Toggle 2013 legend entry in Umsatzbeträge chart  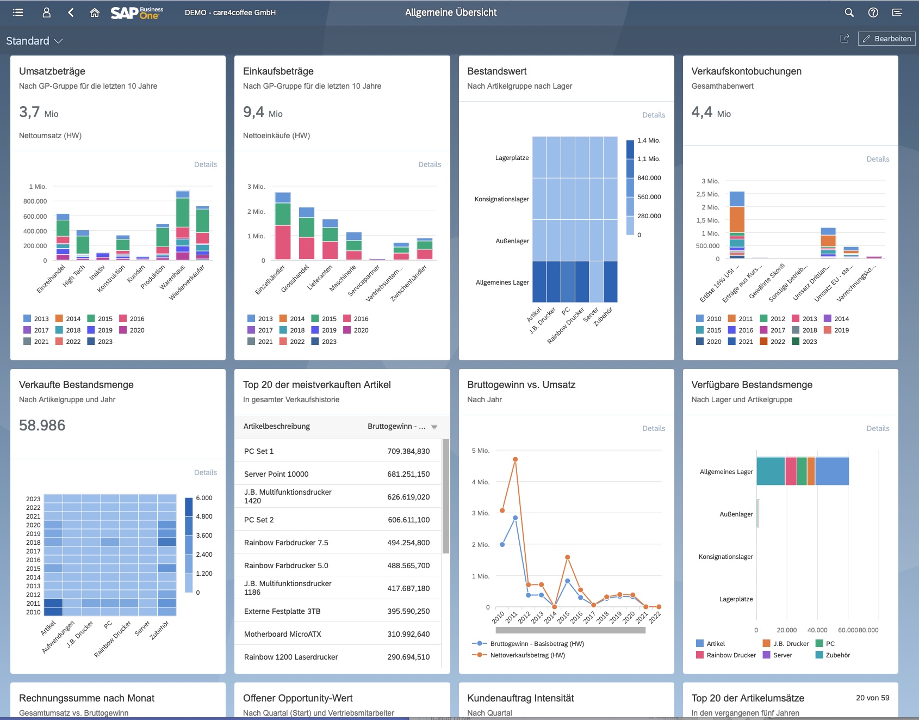(36, 319)
